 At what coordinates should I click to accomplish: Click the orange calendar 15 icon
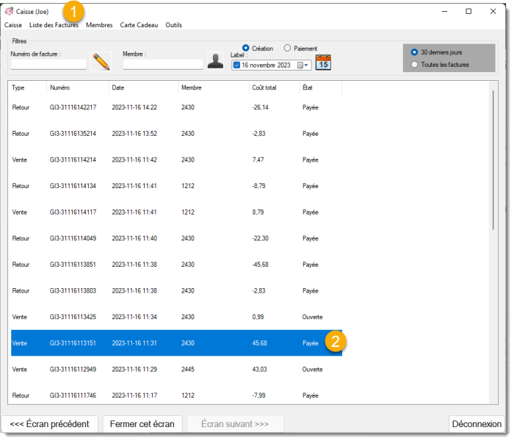point(323,62)
